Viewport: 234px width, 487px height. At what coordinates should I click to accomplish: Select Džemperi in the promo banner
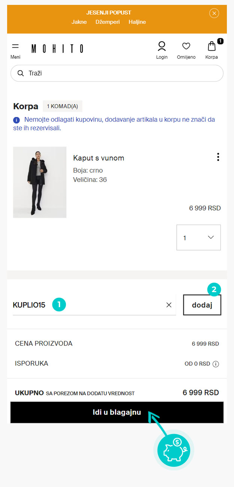pyautogui.click(x=107, y=22)
